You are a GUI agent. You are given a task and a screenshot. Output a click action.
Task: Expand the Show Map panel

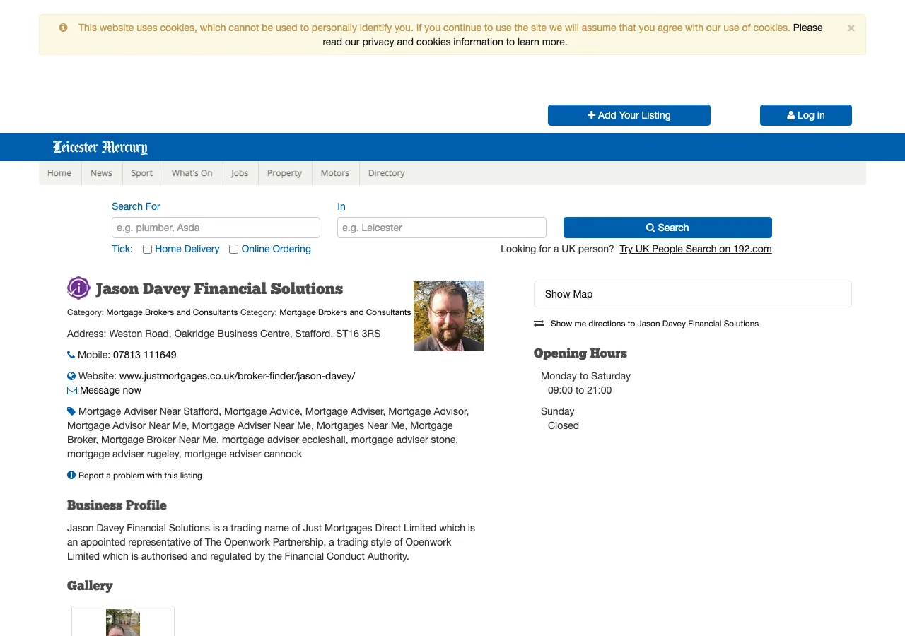(692, 293)
